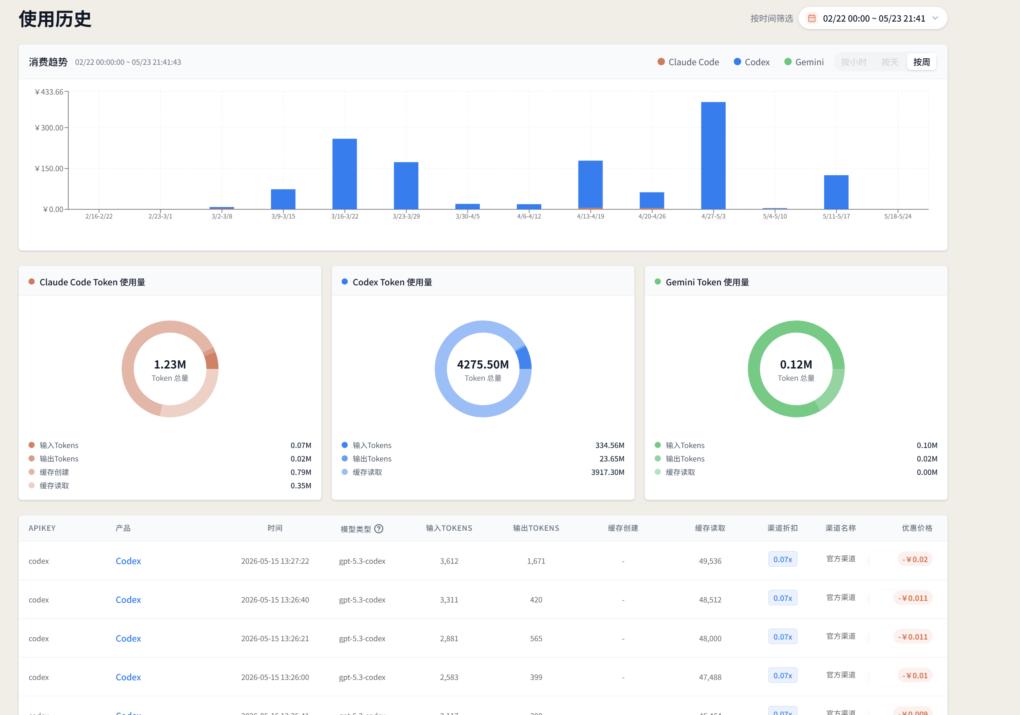Image resolution: width=1020 pixels, height=715 pixels.
Task: Open Codex link in 13:26:21 row
Action: pyautogui.click(x=128, y=638)
